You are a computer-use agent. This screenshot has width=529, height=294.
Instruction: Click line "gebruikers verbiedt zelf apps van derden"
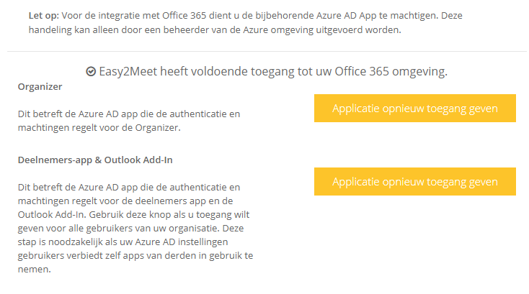pos(135,256)
